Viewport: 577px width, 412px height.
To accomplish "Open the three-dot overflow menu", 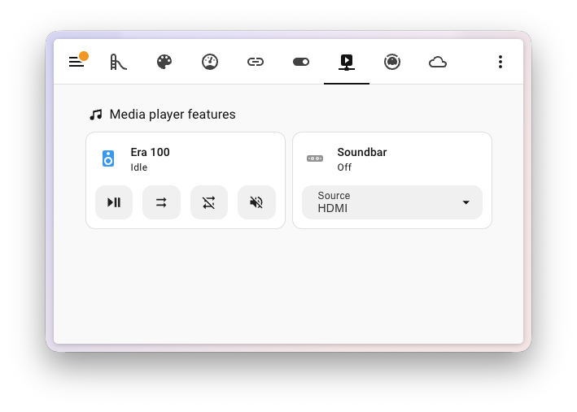I will tap(500, 62).
